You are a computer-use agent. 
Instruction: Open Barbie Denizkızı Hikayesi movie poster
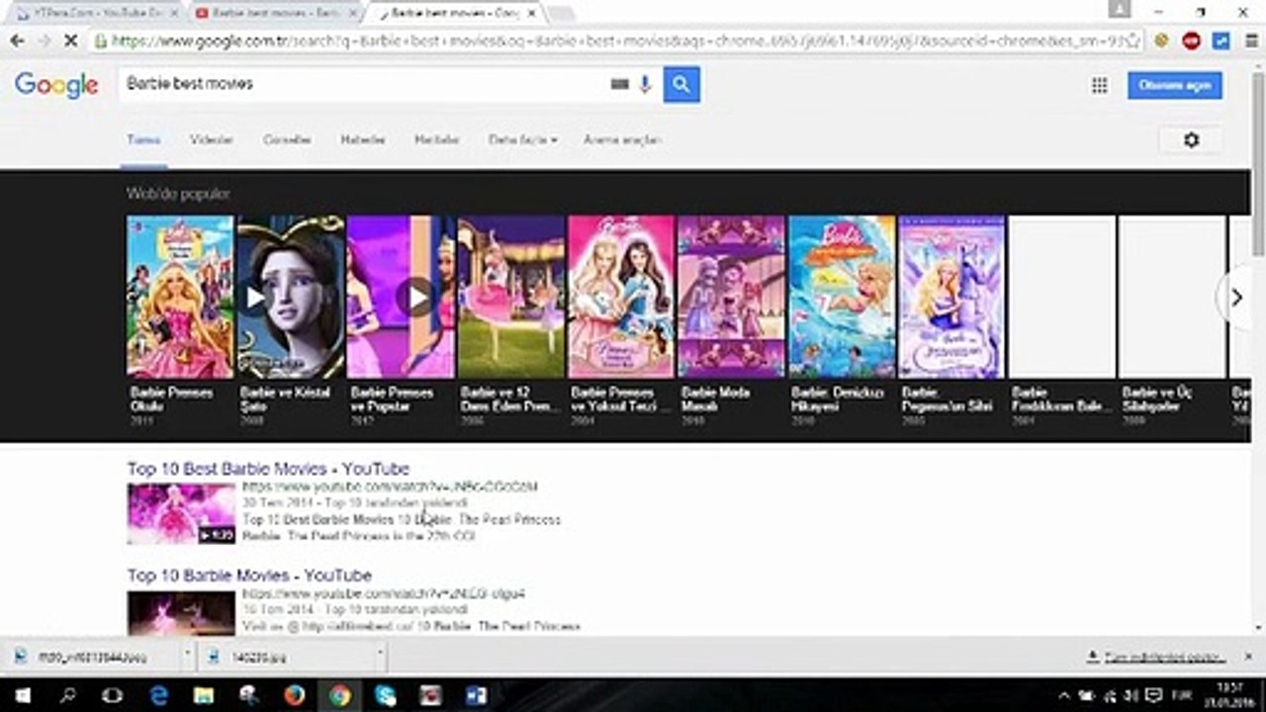coord(842,297)
